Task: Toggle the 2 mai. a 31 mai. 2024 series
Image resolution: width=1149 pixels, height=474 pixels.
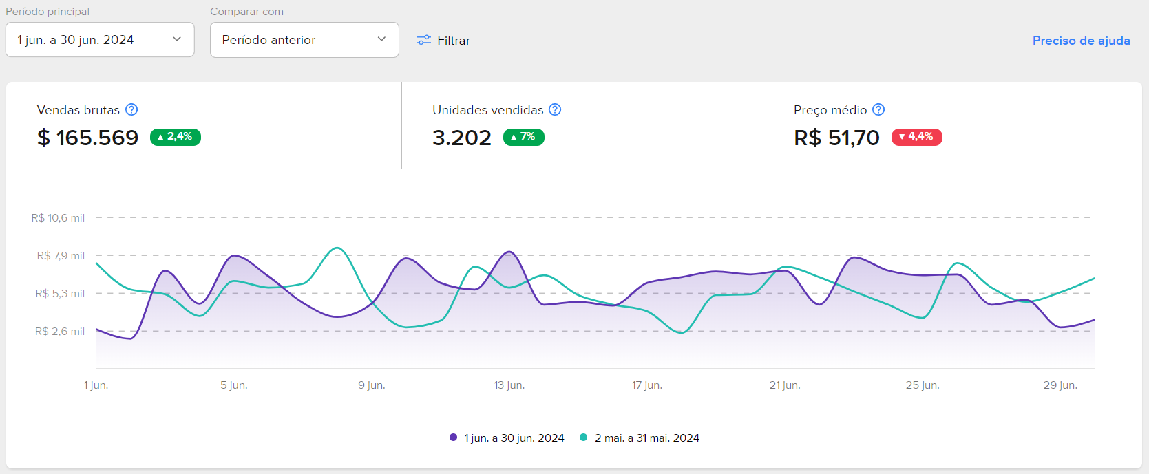Action: click(x=640, y=438)
